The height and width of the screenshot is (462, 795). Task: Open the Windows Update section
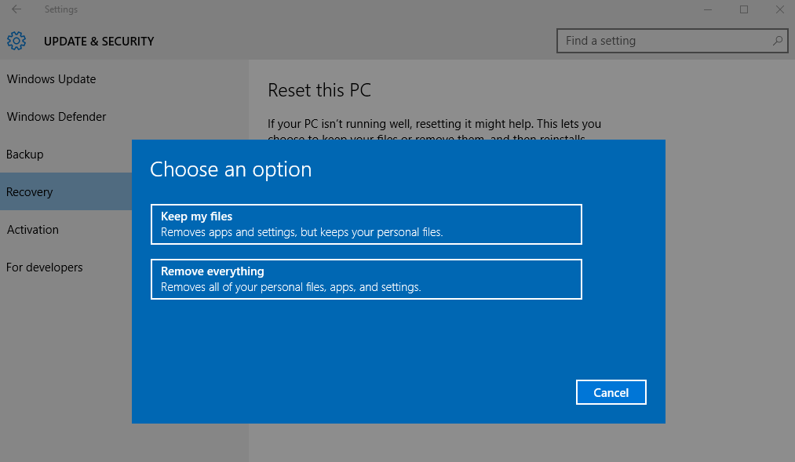51,79
